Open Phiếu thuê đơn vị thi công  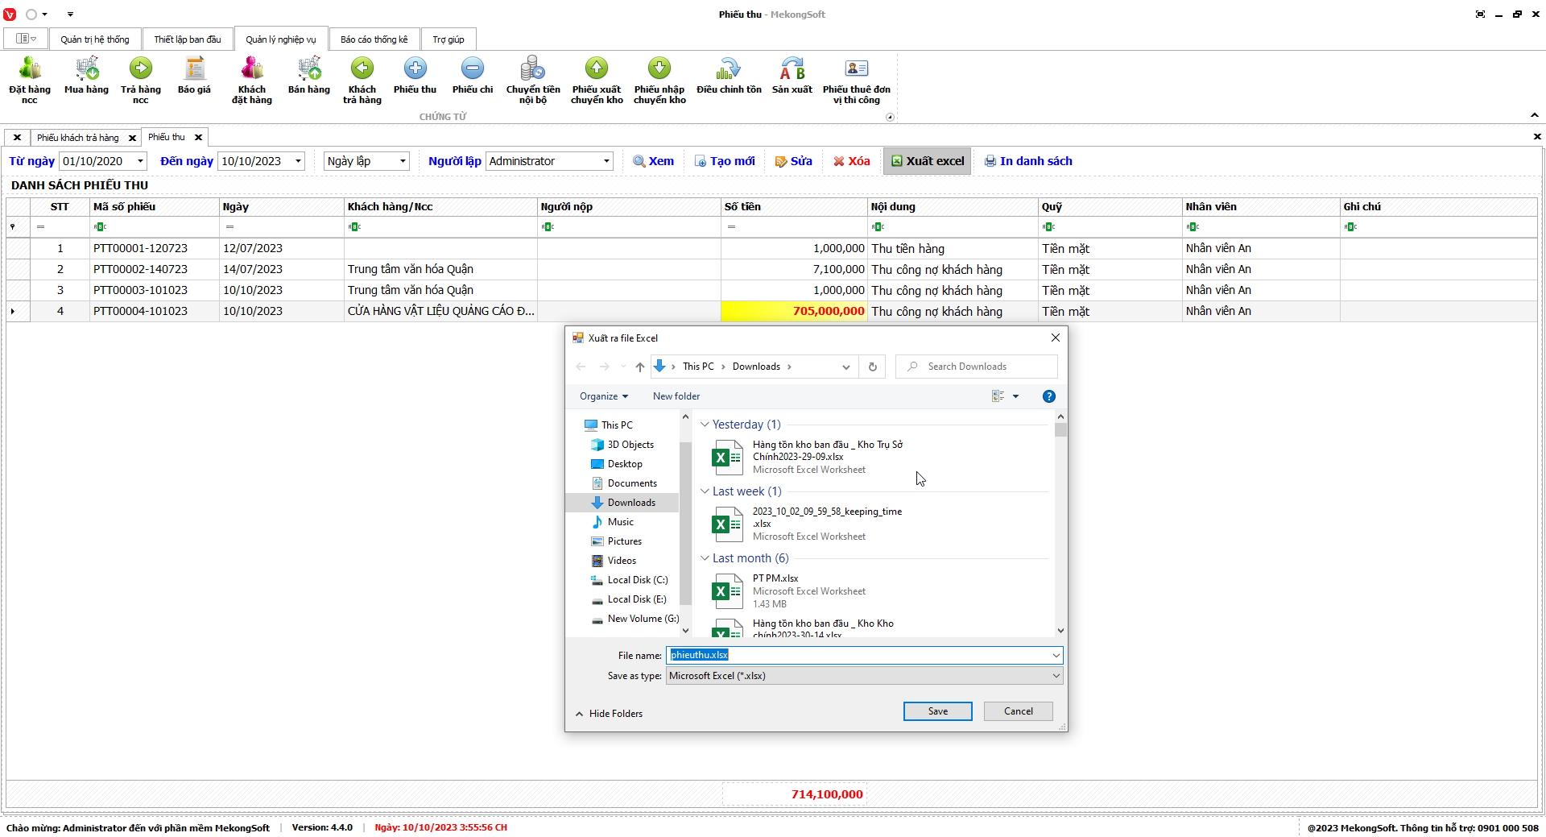pos(857,80)
